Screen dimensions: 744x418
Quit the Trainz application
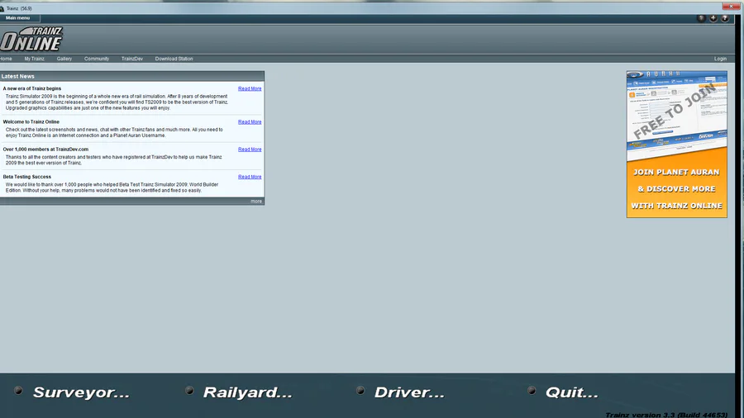[572, 392]
